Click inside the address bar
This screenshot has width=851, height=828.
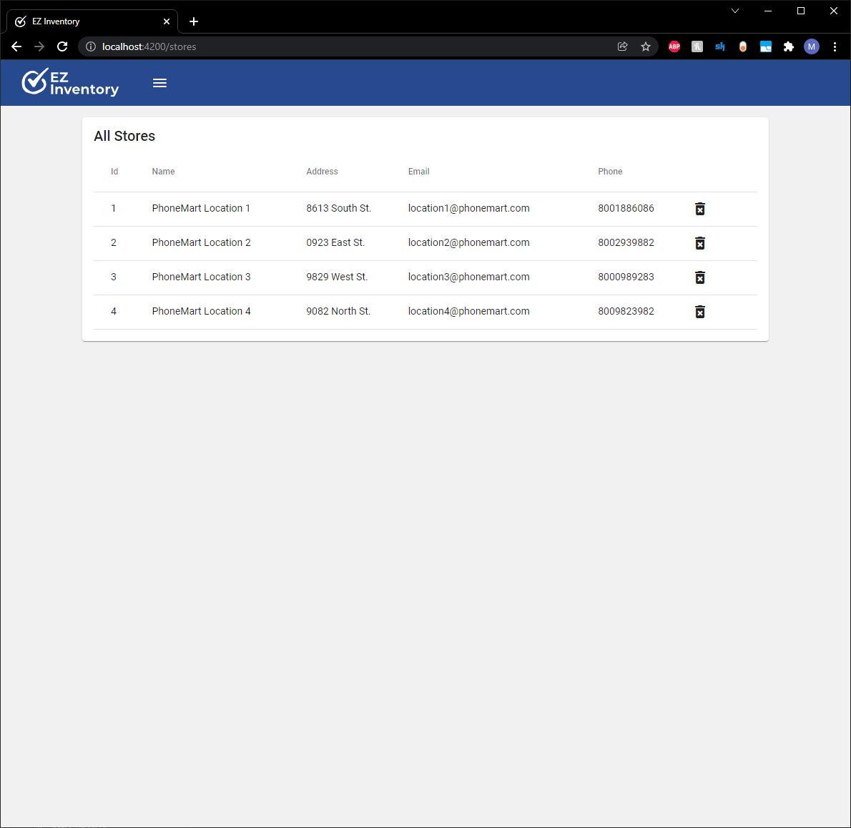[x=286, y=46]
